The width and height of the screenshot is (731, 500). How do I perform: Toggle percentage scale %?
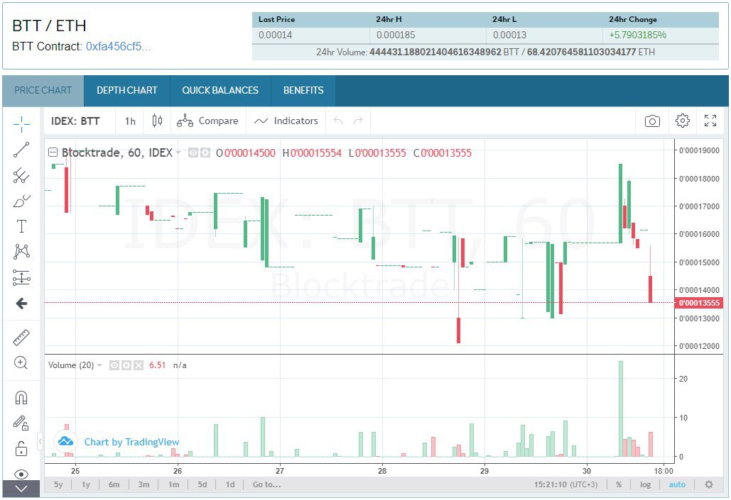(x=619, y=484)
